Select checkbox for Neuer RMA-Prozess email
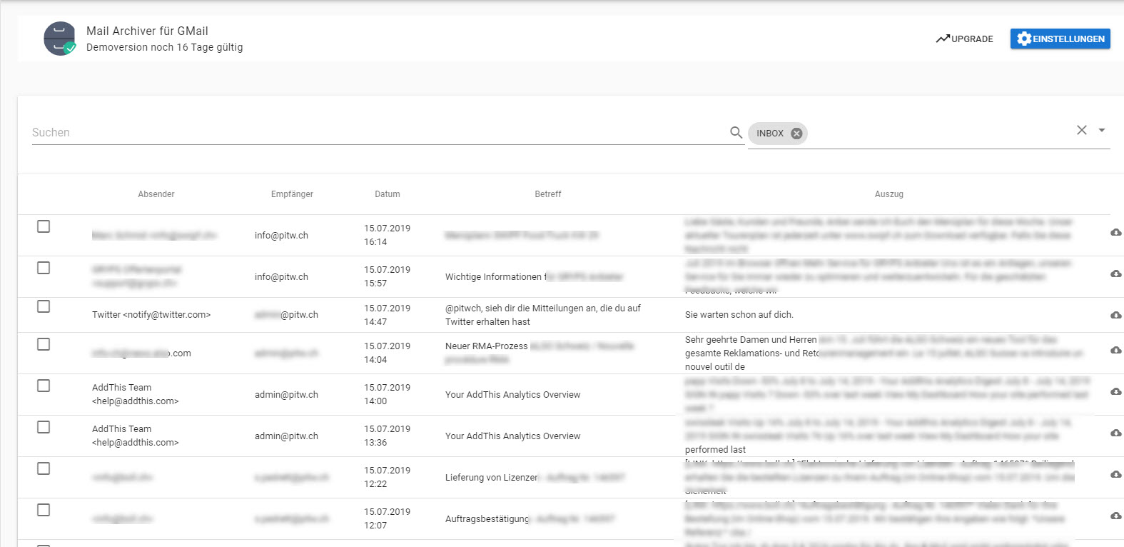1124x547 pixels. pos(44,344)
